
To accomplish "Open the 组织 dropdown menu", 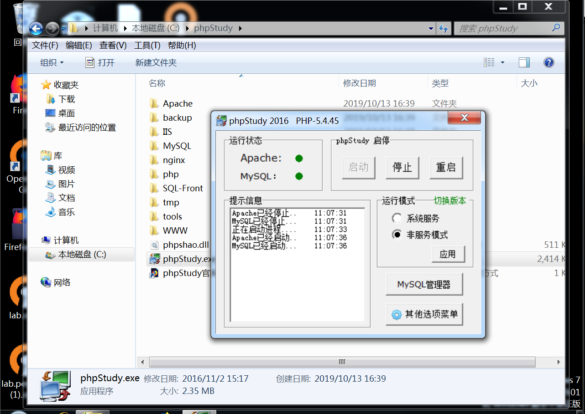I will [52, 63].
